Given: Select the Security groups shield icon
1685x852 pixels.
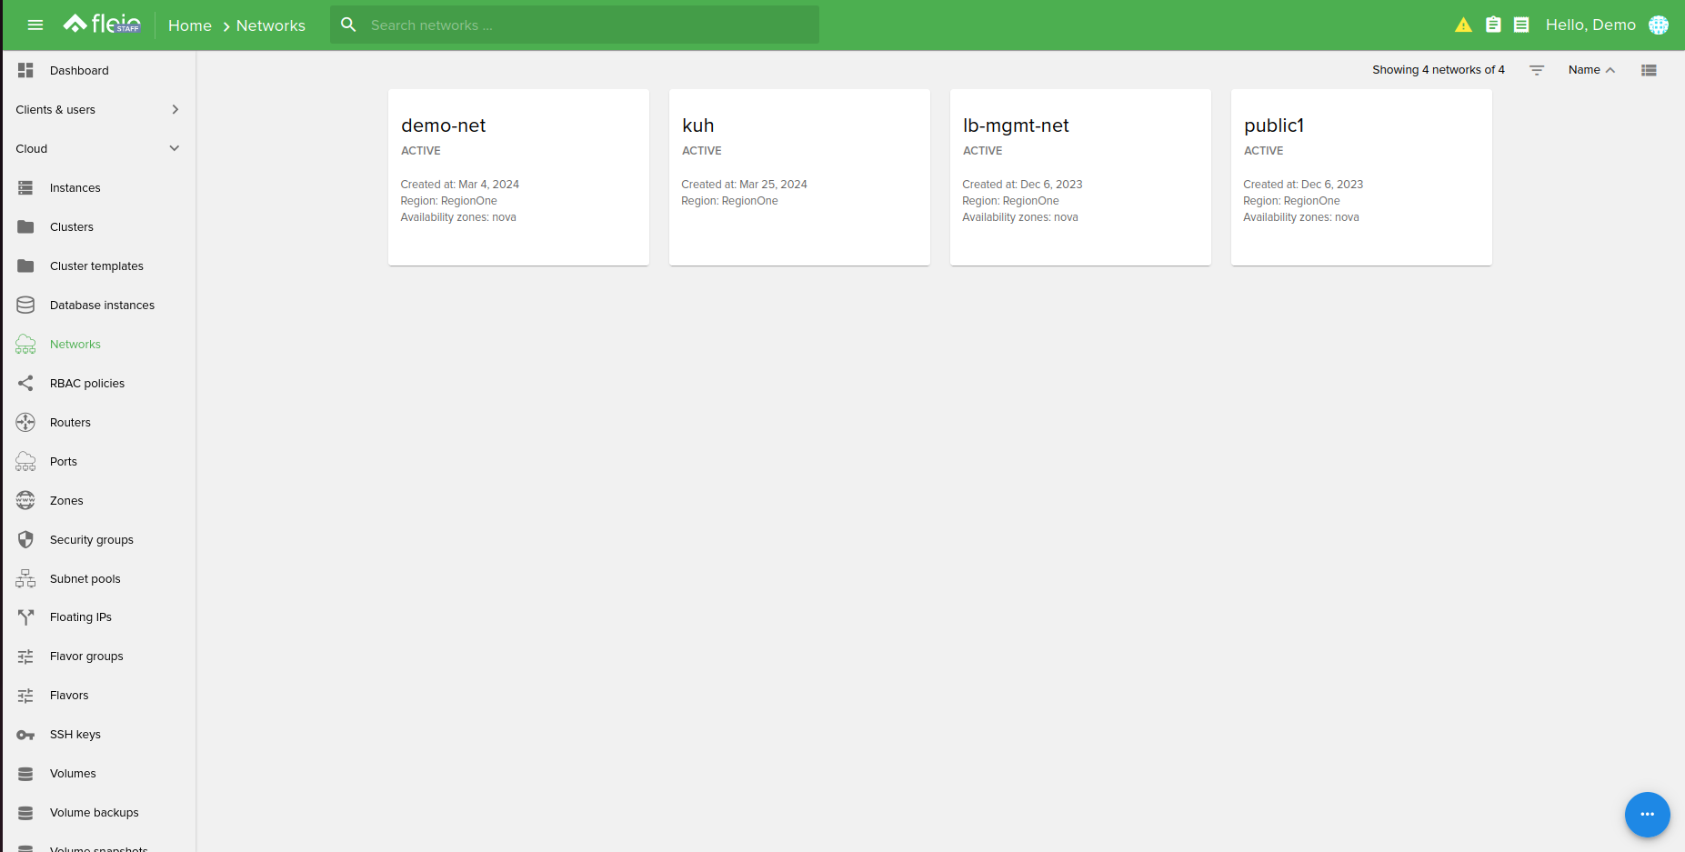Looking at the screenshot, I should (25, 538).
